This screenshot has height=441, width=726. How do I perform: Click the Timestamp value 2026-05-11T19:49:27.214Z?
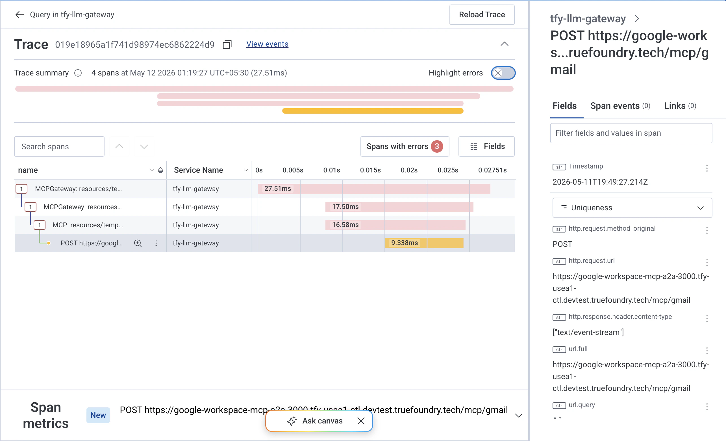coord(600,182)
